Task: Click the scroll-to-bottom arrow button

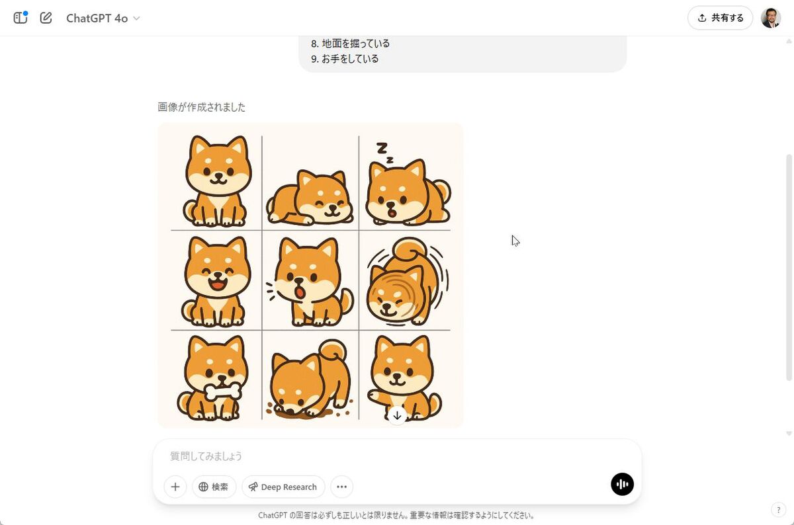Action: pos(397,415)
